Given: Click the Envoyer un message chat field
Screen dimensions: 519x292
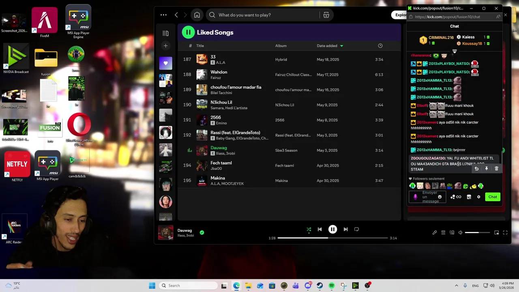Looking at the screenshot, I should pos(427,197).
